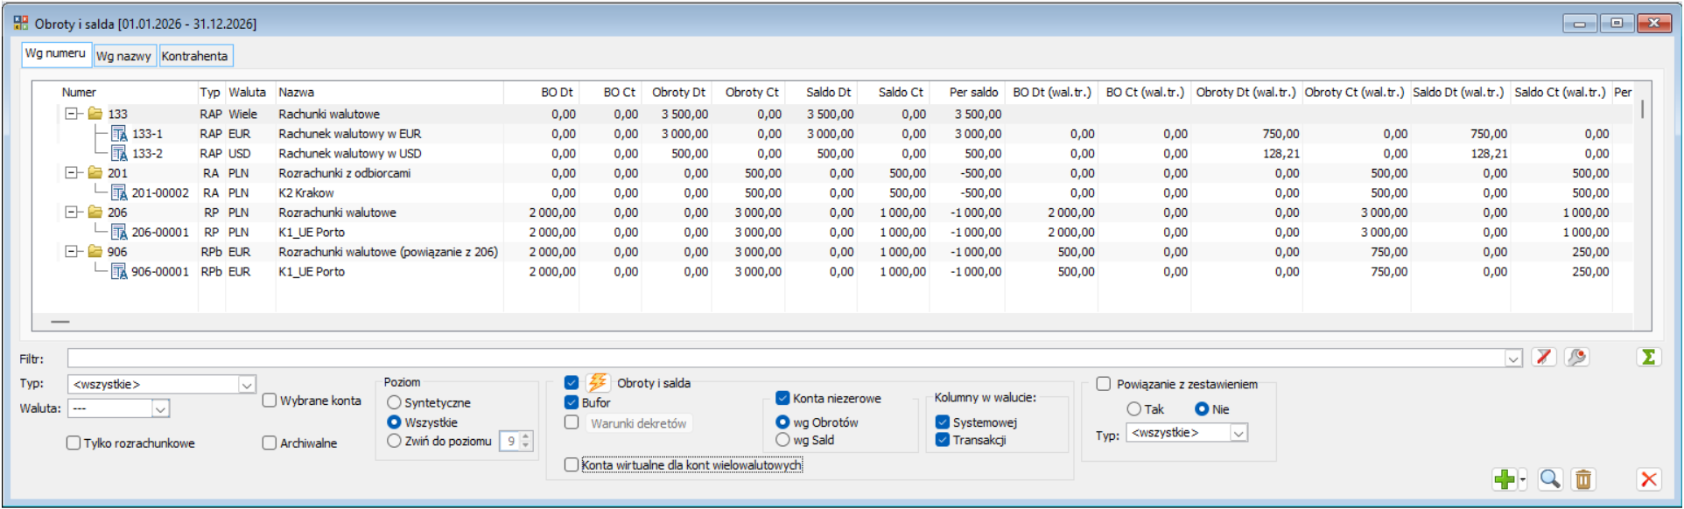Click the red X close window icon
The height and width of the screenshot is (509, 1684).
click(1649, 479)
